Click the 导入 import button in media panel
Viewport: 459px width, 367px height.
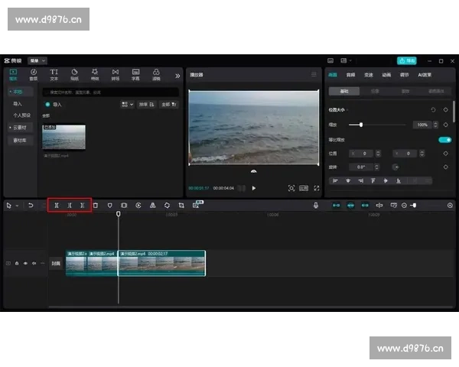click(x=53, y=104)
